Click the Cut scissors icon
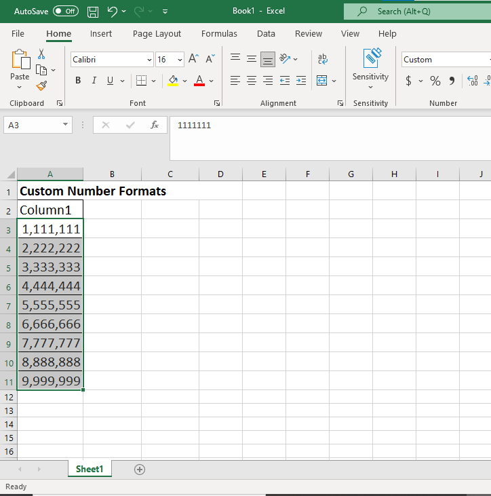491x496 pixels. pos(41,54)
